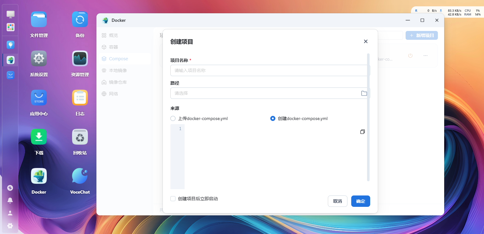Click the copy icon in the compose editor

[x=362, y=132]
